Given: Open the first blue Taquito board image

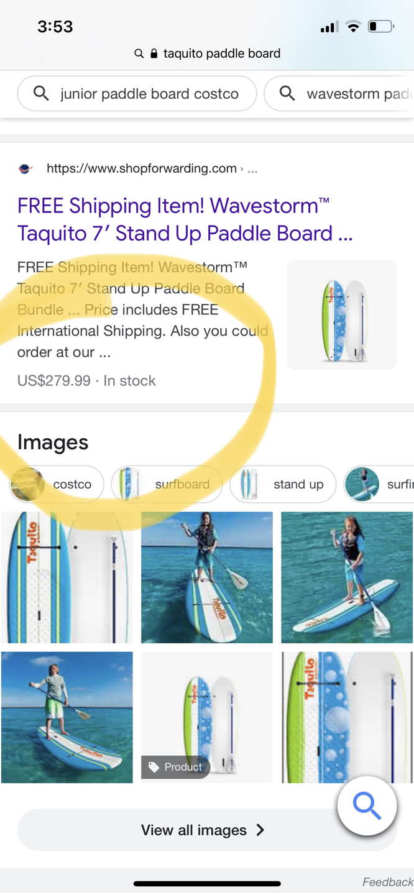Looking at the screenshot, I should click(67, 577).
